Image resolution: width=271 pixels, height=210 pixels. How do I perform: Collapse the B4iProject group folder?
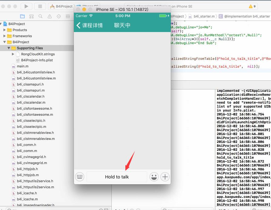pos(5,42)
